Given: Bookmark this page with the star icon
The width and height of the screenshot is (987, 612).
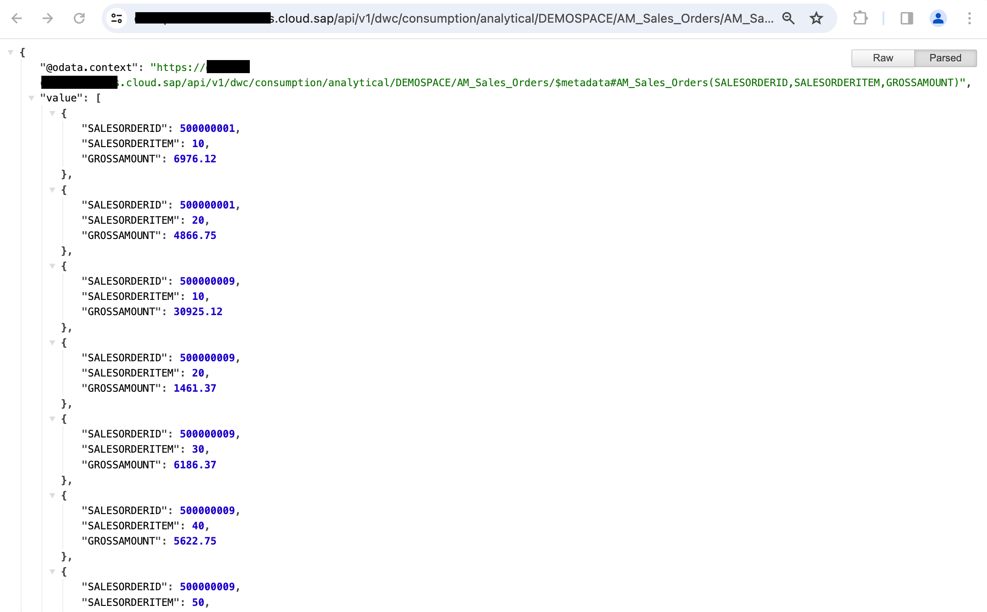Looking at the screenshot, I should 816,18.
